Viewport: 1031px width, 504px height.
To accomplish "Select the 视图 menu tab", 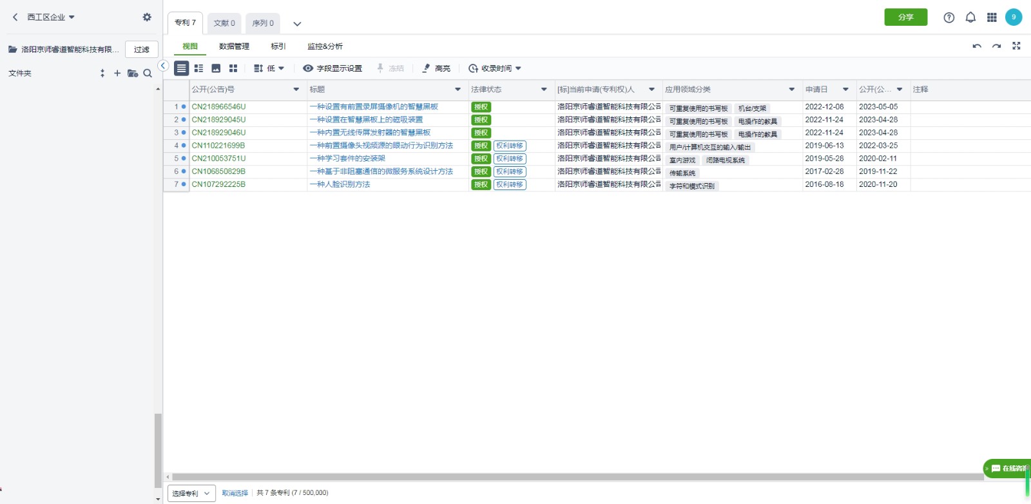I will (190, 46).
